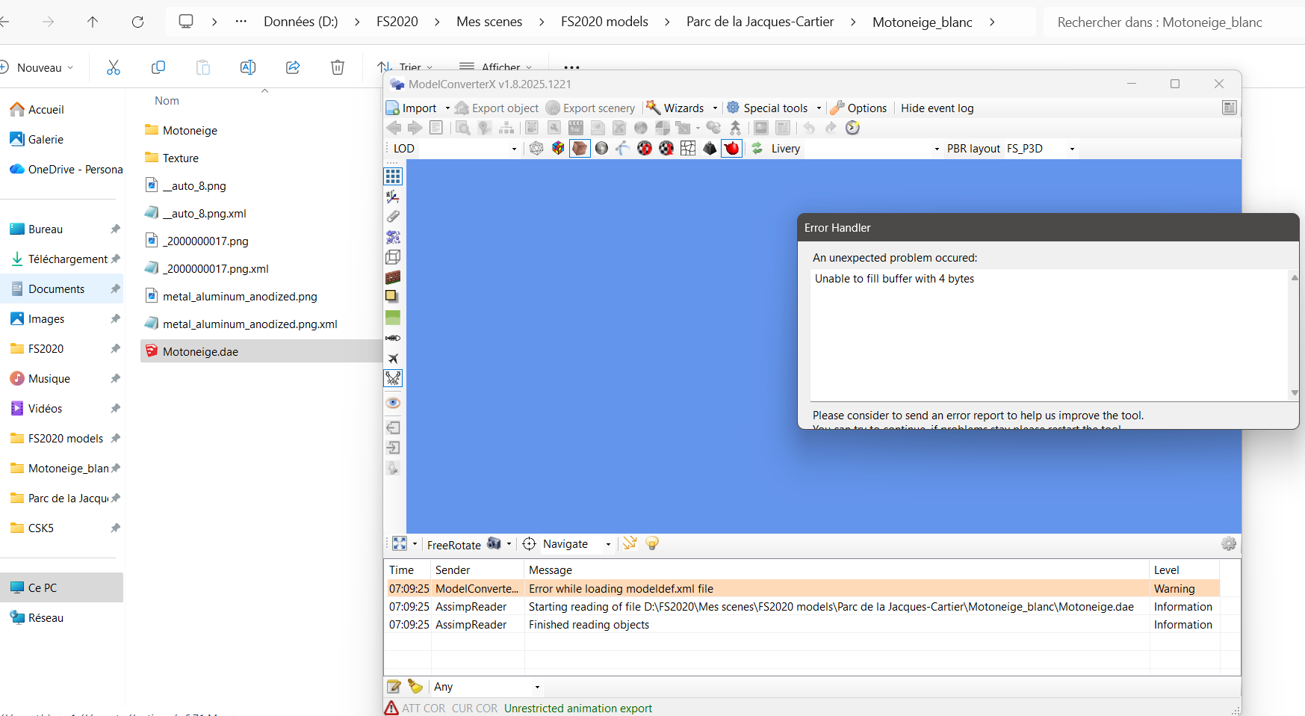Open the Special tools menu

point(767,108)
